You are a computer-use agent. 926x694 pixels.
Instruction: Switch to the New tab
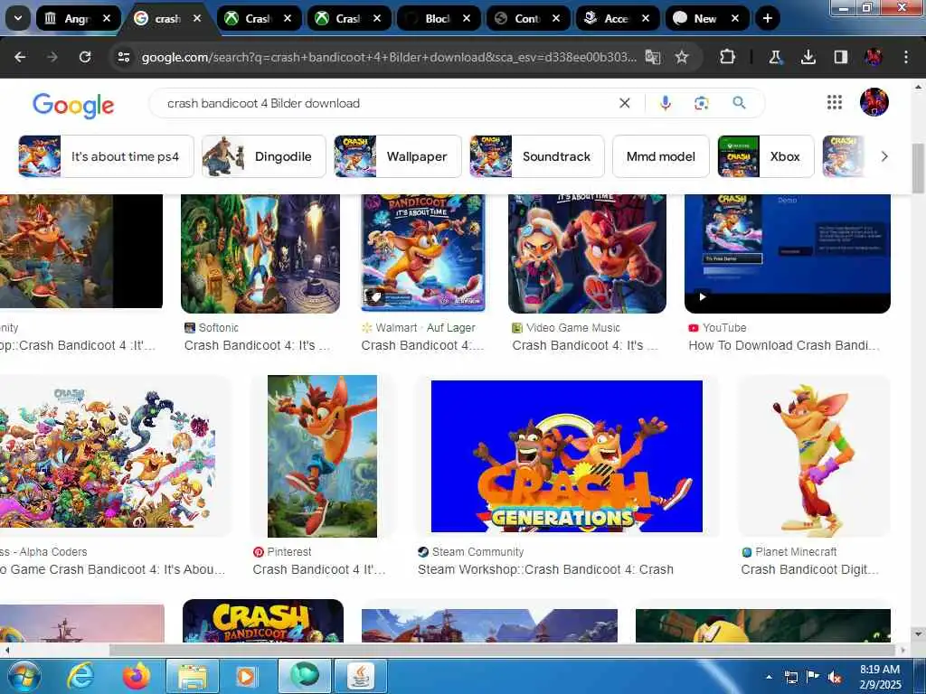pyautogui.click(x=707, y=18)
